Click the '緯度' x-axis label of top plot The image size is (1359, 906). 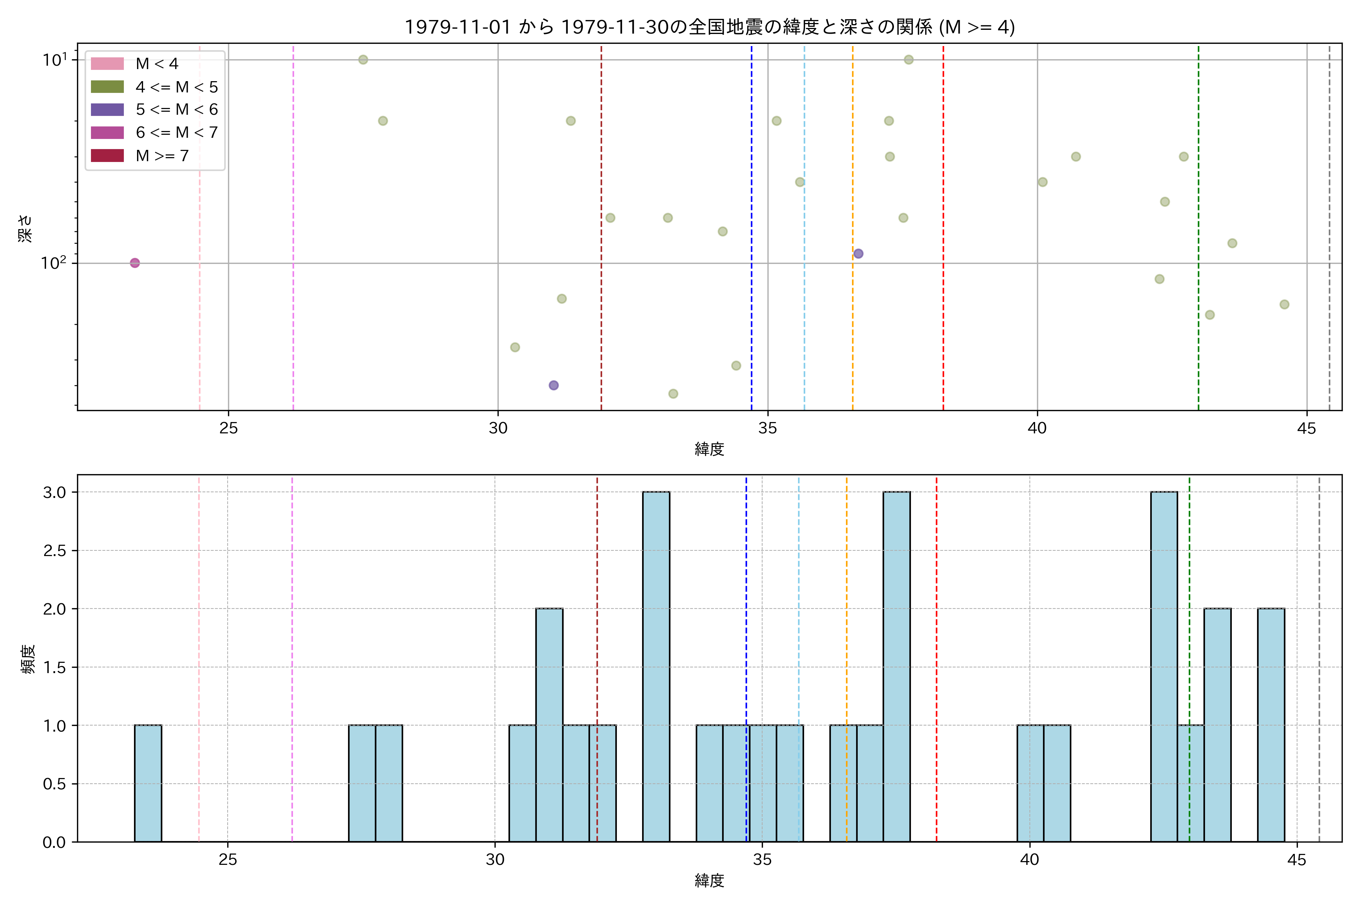[709, 449]
